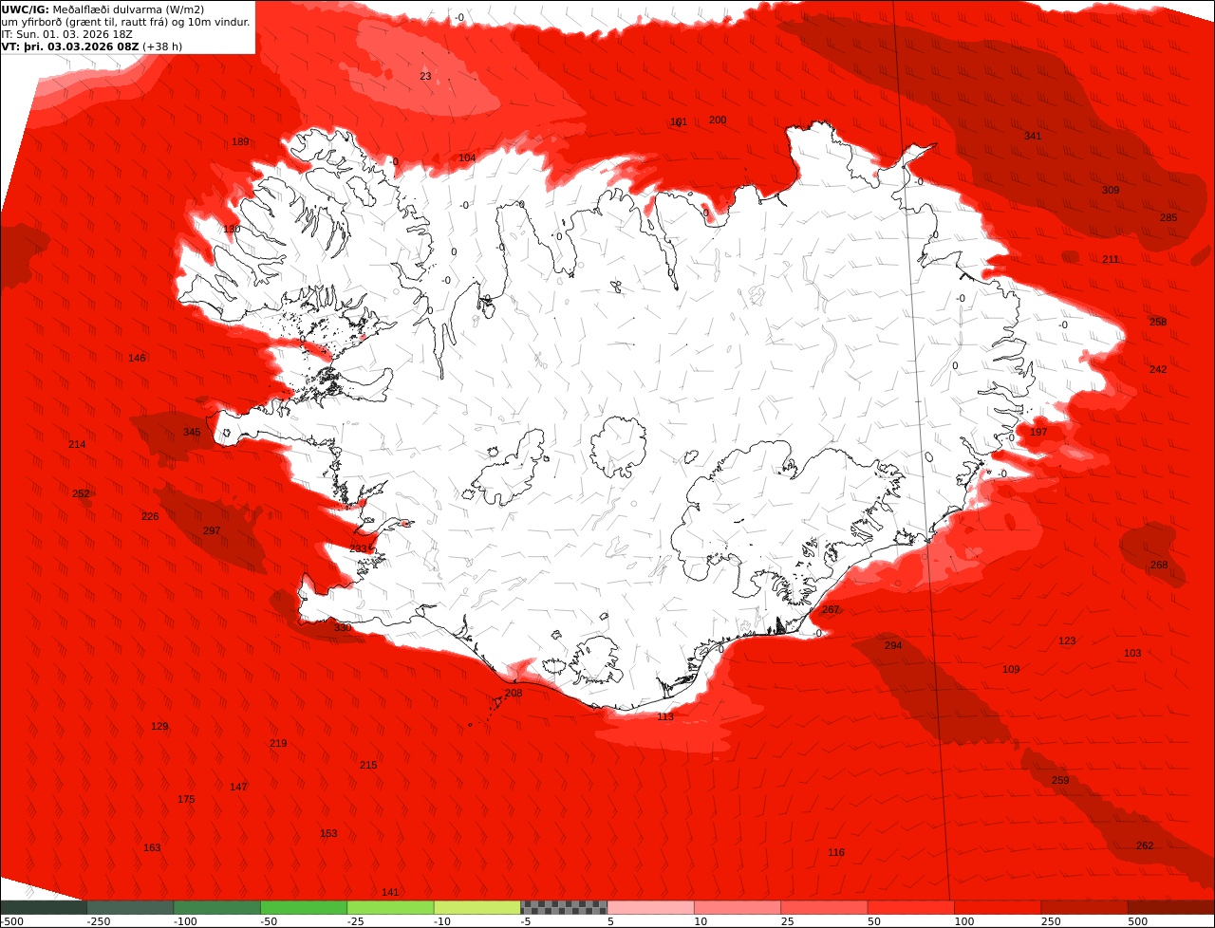Click the legend swatch between -250 and -100

tap(130, 907)
